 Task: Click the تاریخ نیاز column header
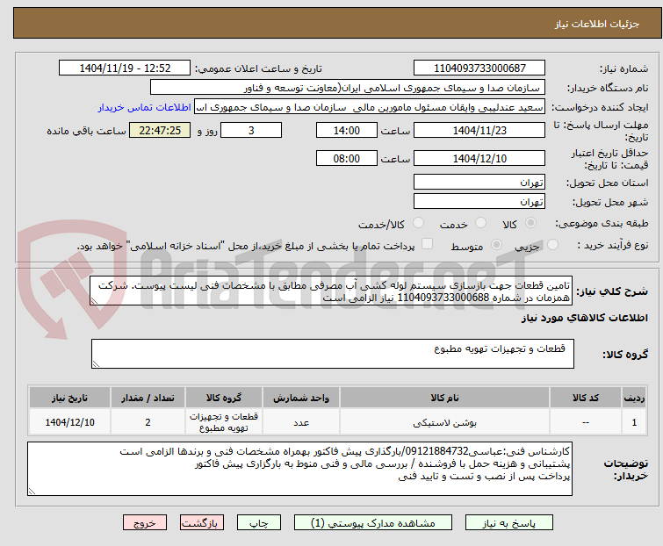click(x=69, y=398)
